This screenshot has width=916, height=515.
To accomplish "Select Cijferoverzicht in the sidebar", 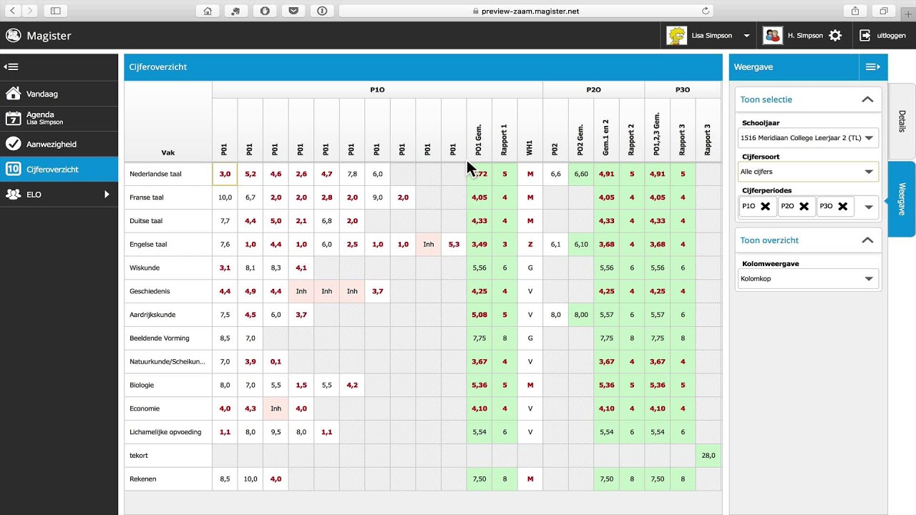I will 59,169.
